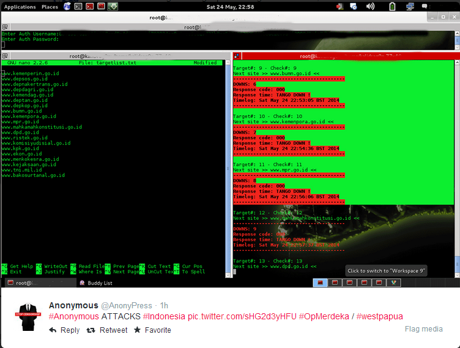Image resolution: width=460 pixels, height=348 pixels.
Task: Click the scroll down arrow of nano pane
Action: tap(228, 275)
